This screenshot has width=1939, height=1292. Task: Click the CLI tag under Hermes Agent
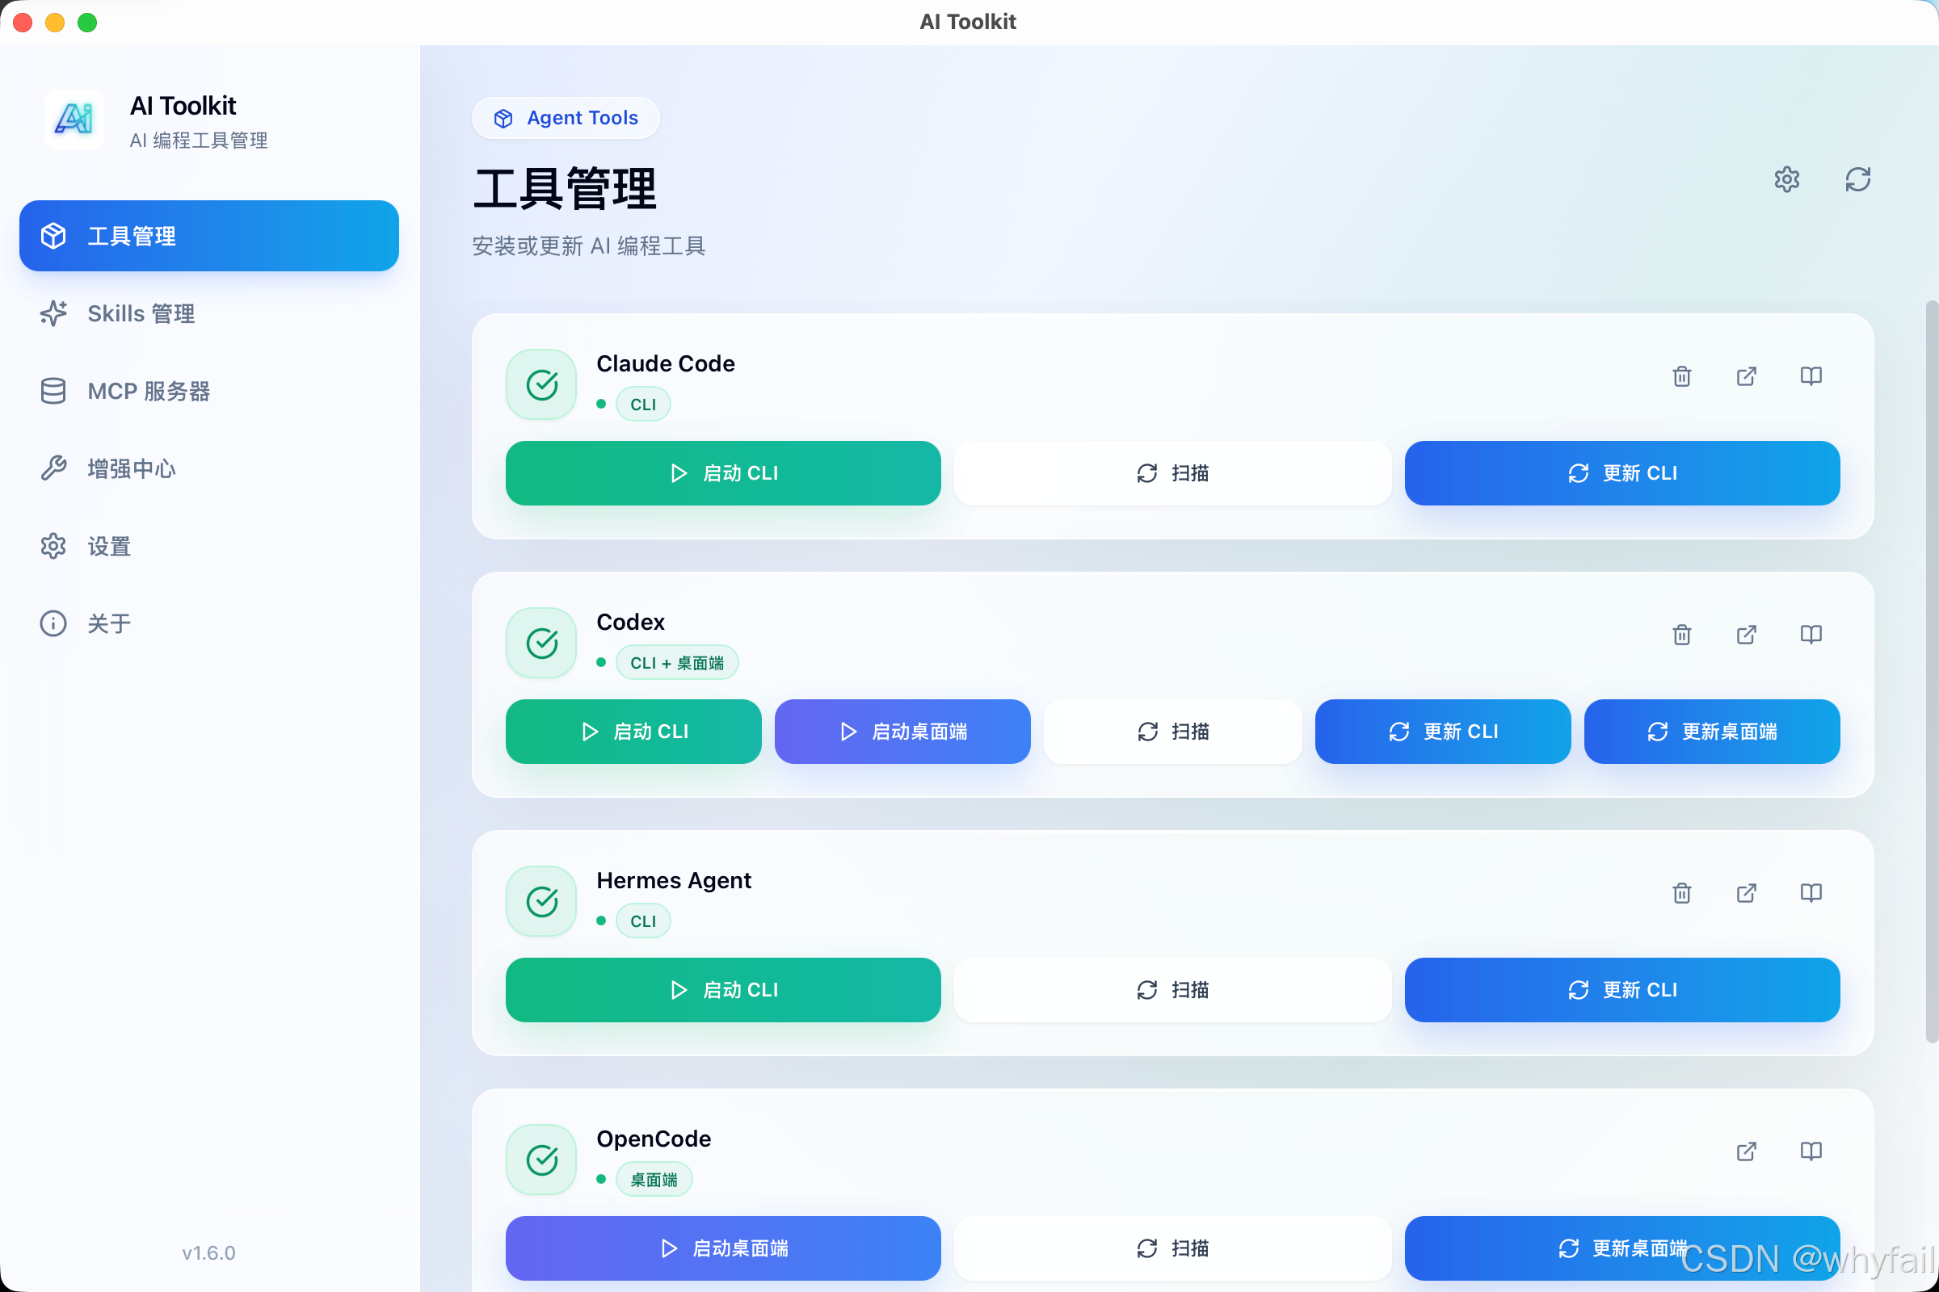(643, 921)
